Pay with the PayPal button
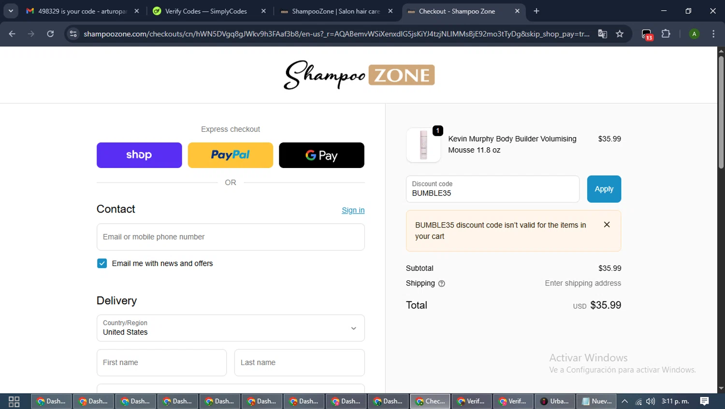 click(x=231, y=155)
